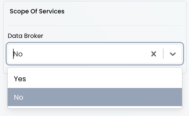Click the vertical separator beside the chevron

click(x=163, y=54)
